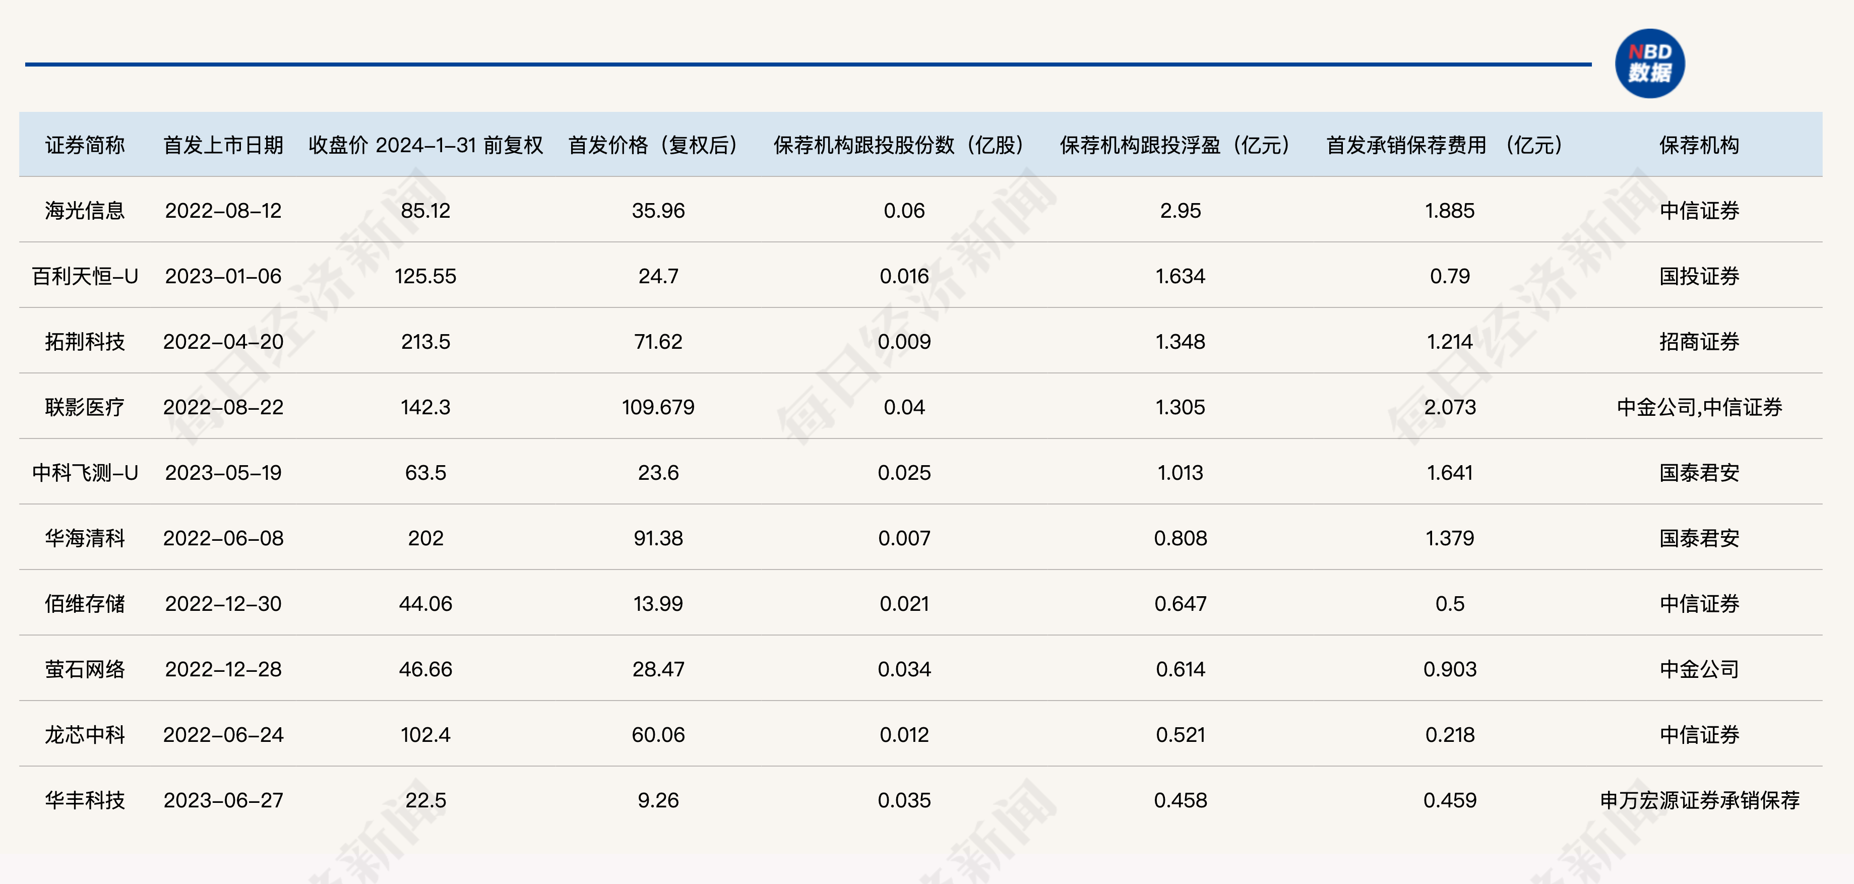
Task: Click closing price 85.12
Action: coord(425,211)
